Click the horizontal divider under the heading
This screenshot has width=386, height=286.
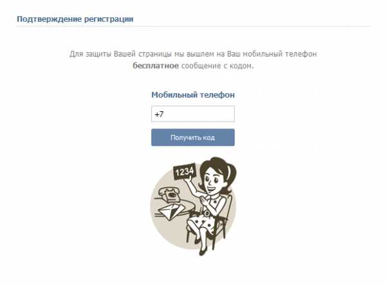click(x=193, y=26)
